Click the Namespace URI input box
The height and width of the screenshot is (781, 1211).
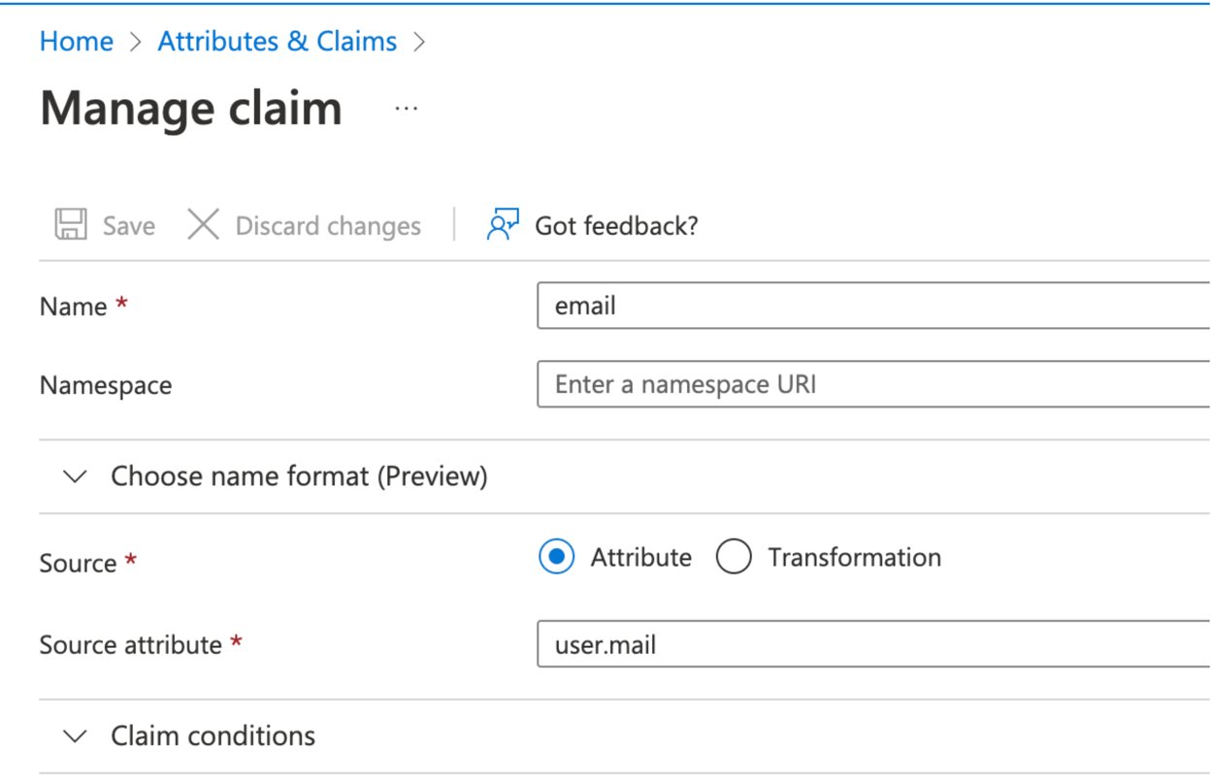[x=864, y=383]
